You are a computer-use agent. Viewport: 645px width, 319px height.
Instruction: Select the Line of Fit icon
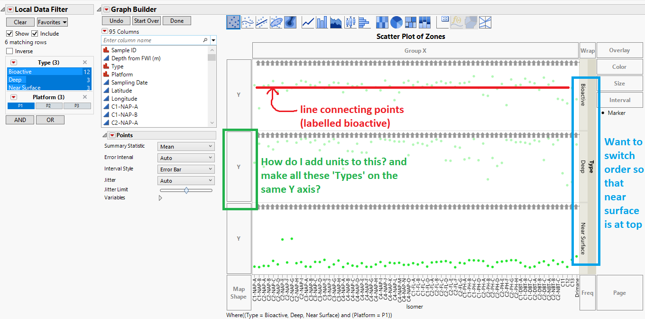click(261, 22)
